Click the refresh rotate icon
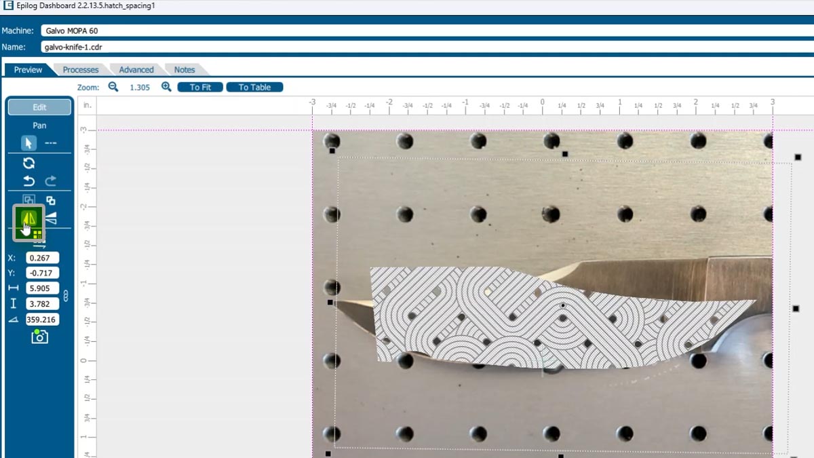 point(28,163)
